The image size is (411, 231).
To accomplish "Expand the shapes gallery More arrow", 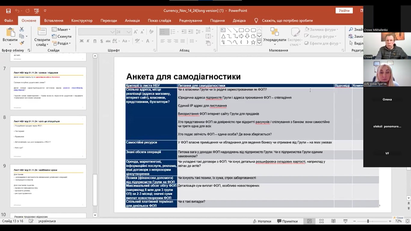I will point(259,43).
